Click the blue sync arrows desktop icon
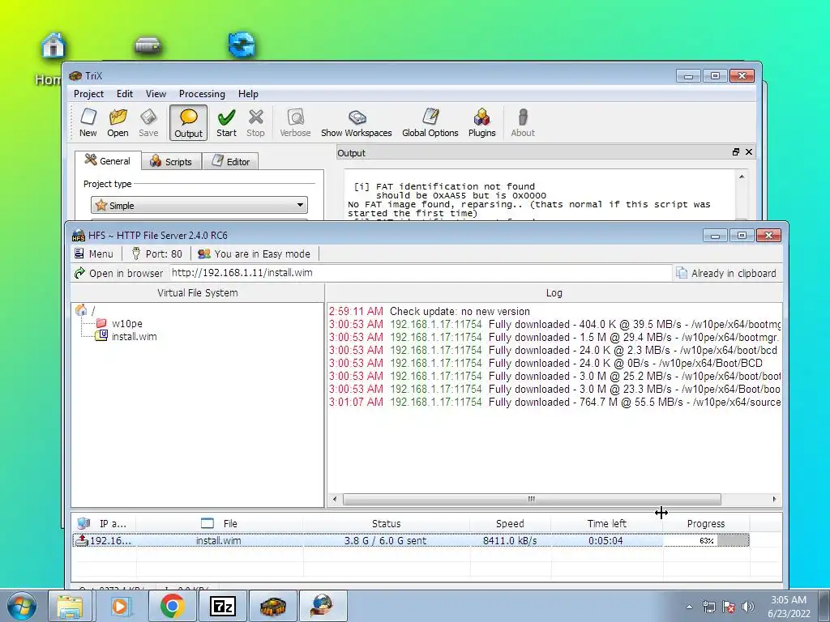Image resolution: width=830 pixels, height=622 pixels. pos(242,45)
